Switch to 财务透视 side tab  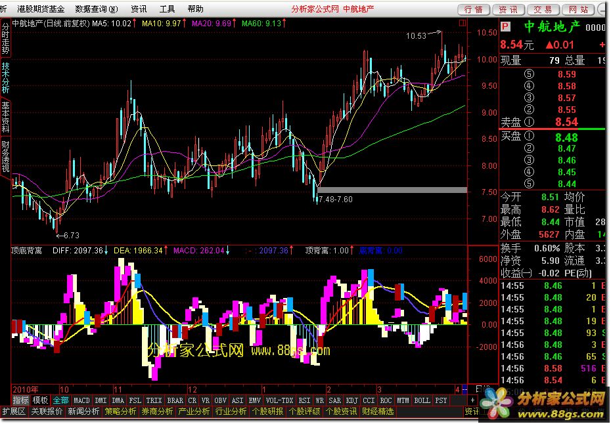(x=5, y=156)
